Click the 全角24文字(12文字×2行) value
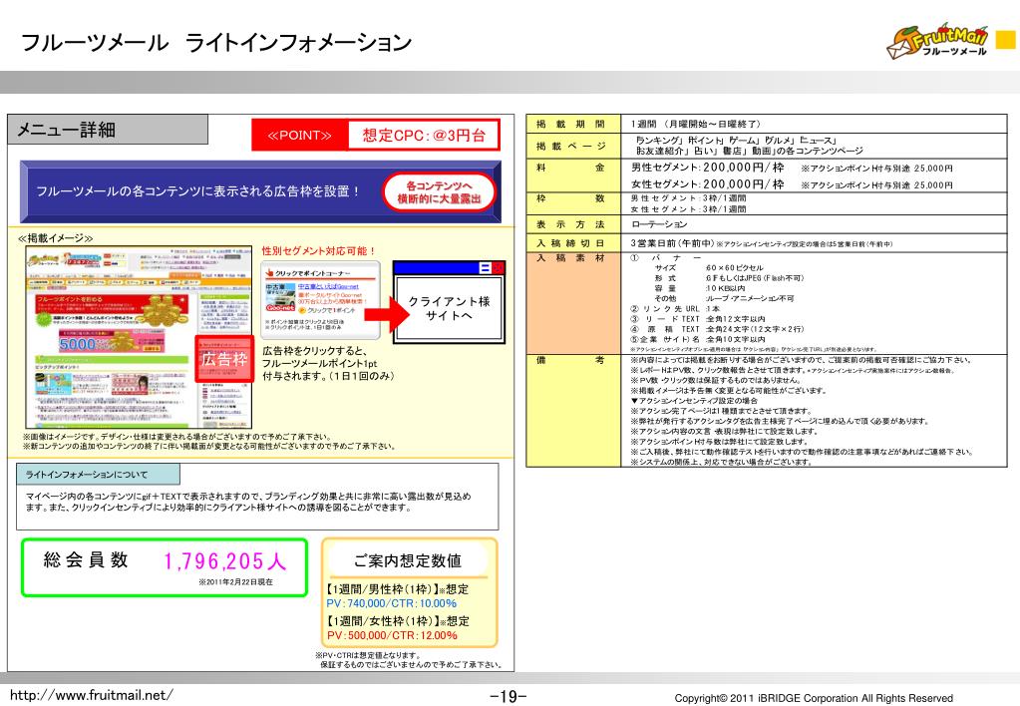Viewport: 1020px width, 706px height. click(755, 329)
